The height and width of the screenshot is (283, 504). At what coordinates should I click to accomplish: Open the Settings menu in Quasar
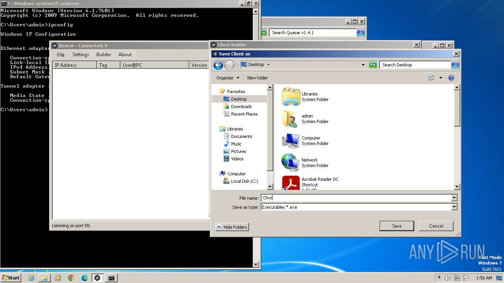(81, 55)
